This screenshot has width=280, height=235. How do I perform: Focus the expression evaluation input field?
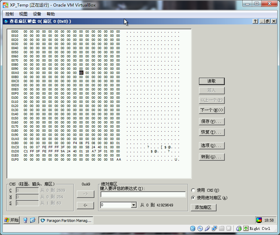143,194
